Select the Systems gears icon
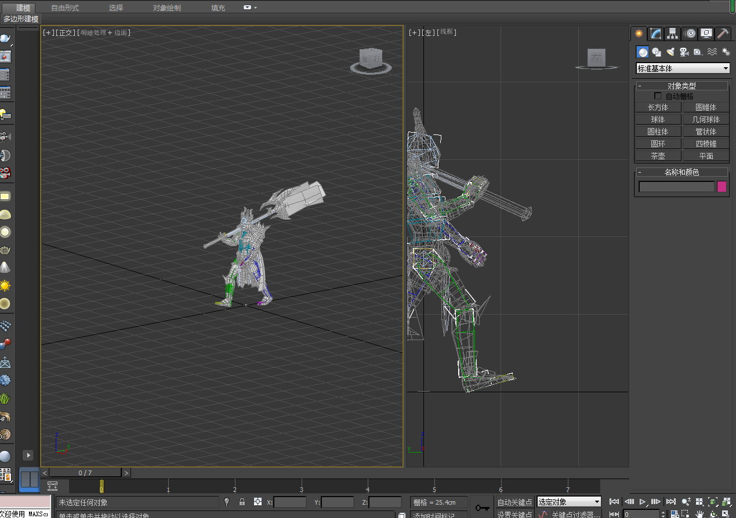 click(x=726, y=52)
